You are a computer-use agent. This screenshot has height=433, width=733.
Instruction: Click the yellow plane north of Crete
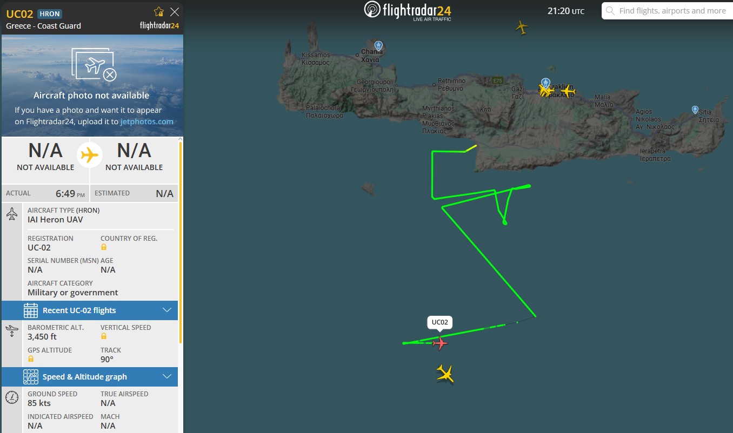521,27
